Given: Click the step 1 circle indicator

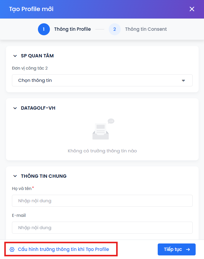Looking at the screenshot, I should point(44,29).
